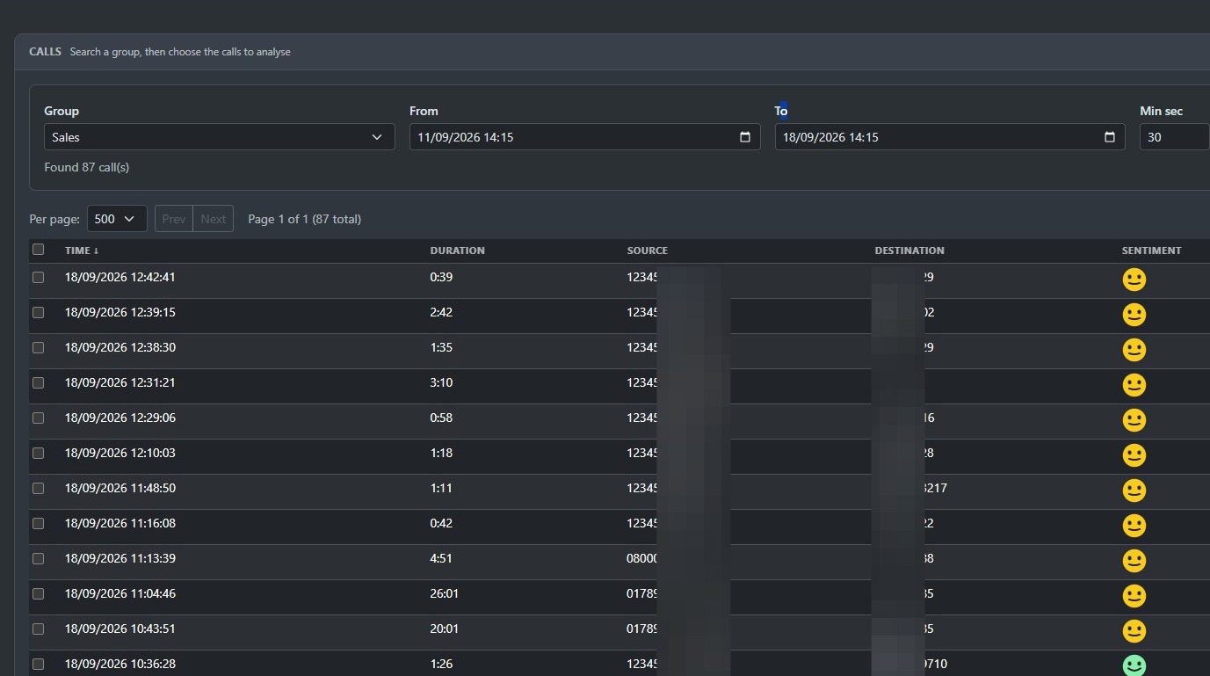Open calendar picker in To date field

coord(1110,137)
